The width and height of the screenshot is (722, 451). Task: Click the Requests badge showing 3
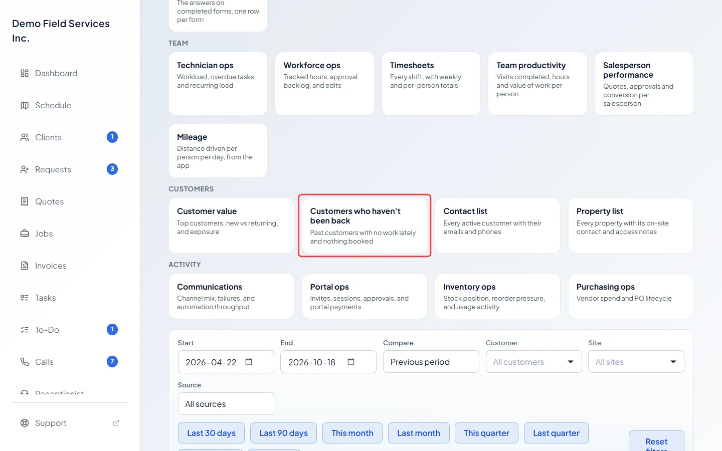point(112,169)
